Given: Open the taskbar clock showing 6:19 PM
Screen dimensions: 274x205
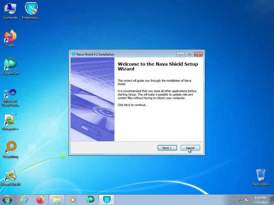Looking at the screenshot, I should (260, 200).
